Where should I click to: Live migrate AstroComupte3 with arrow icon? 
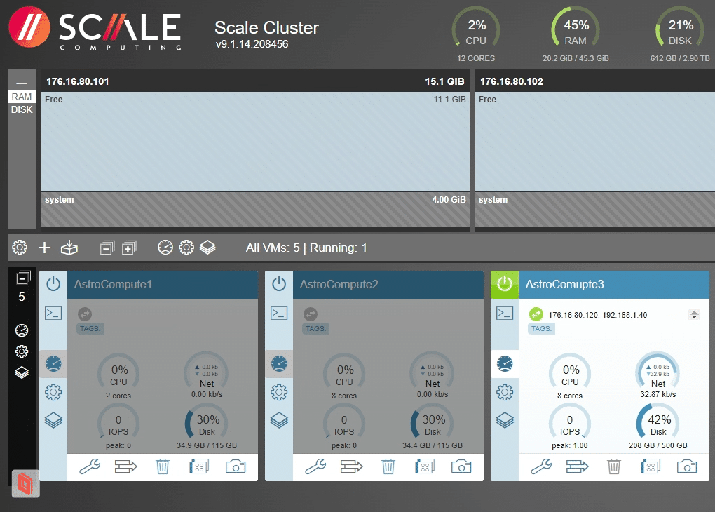click(x=578, y=467)
